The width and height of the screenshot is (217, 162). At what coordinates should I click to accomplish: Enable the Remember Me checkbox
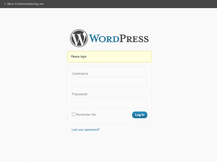74,114
